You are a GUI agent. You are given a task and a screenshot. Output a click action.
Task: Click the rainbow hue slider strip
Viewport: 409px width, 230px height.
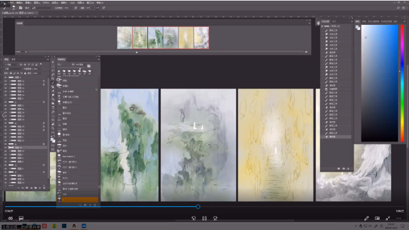pos(402,83)
